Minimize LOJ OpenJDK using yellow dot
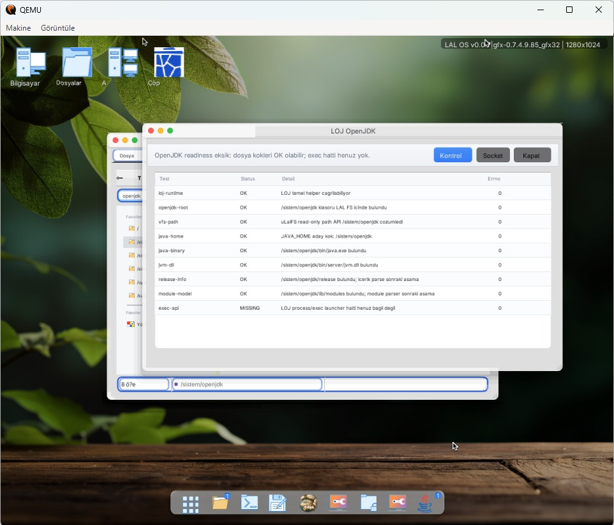Screen dimensions: 614x525 tap(161, 130)
